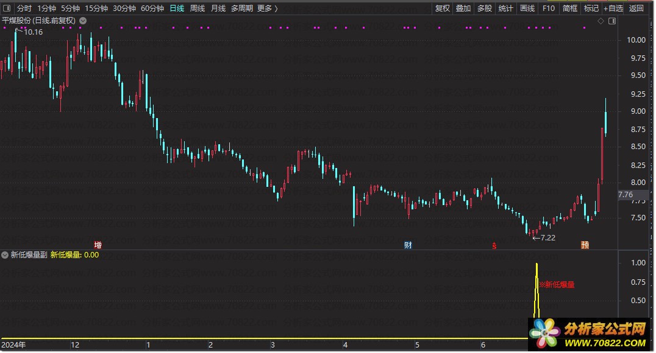Click the 预 forecast marker

point(585,245)
